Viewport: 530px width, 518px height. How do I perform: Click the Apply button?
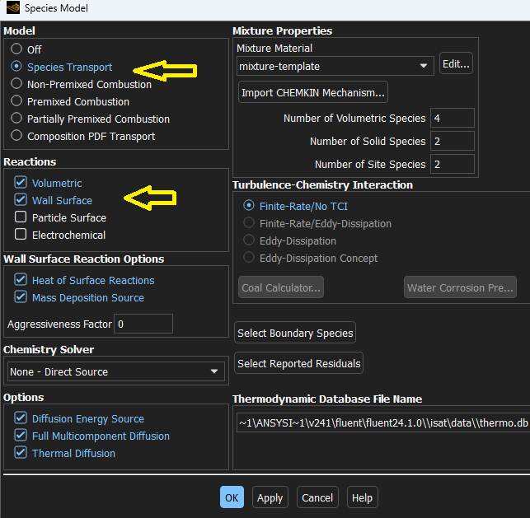pos(270,497)
